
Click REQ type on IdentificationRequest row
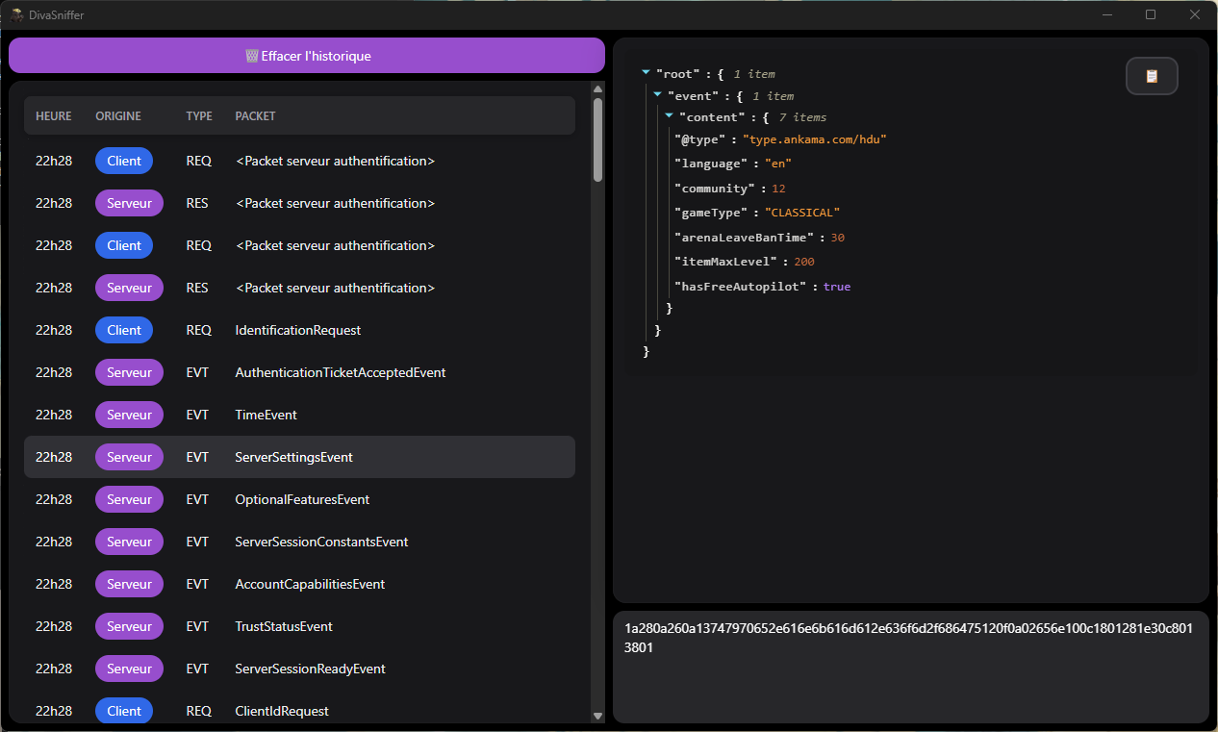(199, 330)
